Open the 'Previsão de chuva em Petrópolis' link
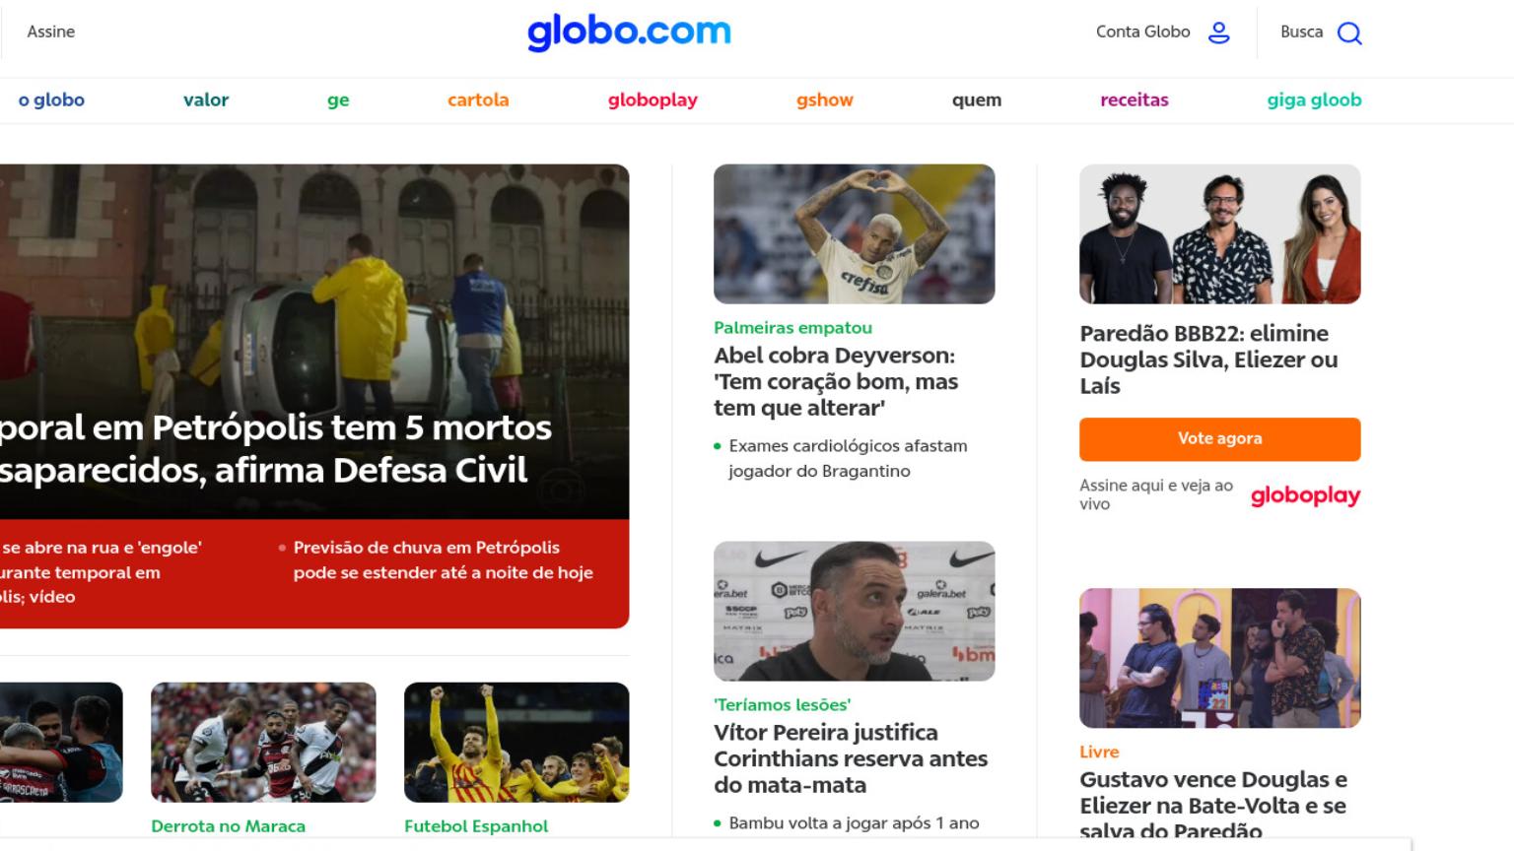The width and height of the screenshot is (1514, 851). (x=443, y=559)
